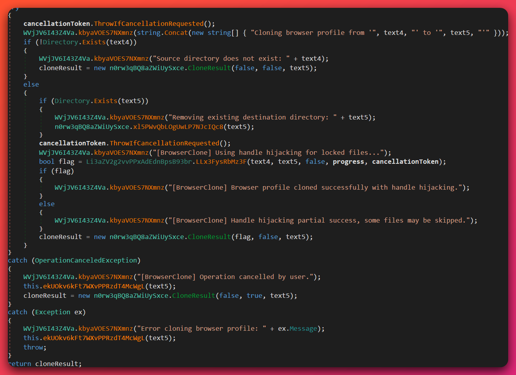The image size is (516, 375).
Task: Select "Removing existing destination directory: " string
Action: [x=253, y=118]
